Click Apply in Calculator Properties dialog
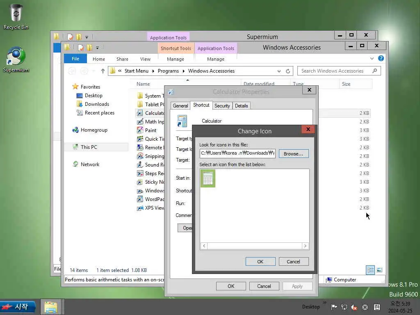The height and width of the screenshot is (315, 420). pyautogui.click(x=297, y=286)
